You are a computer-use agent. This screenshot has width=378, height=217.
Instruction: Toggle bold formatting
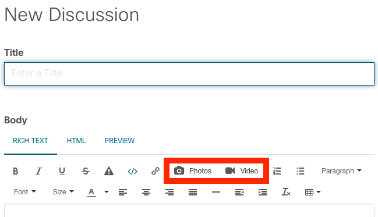pos(15,171)
